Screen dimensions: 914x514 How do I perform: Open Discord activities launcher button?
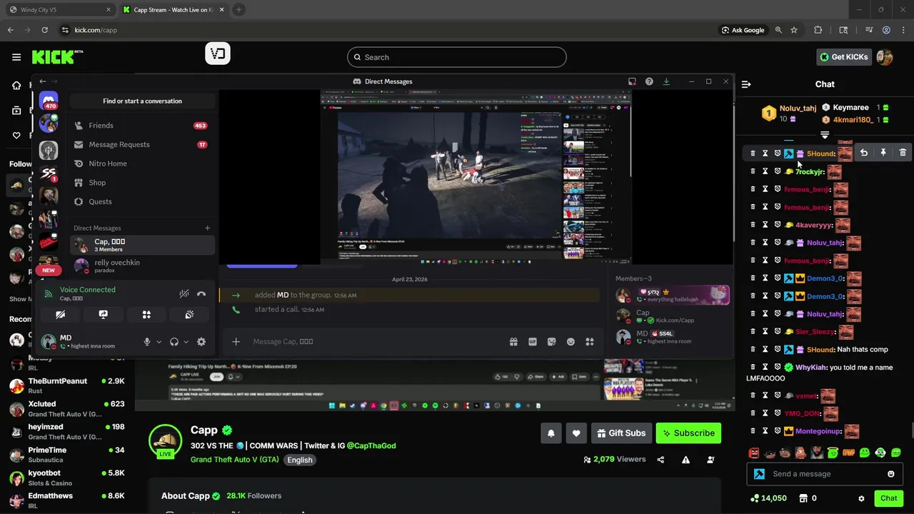(146, 314)
